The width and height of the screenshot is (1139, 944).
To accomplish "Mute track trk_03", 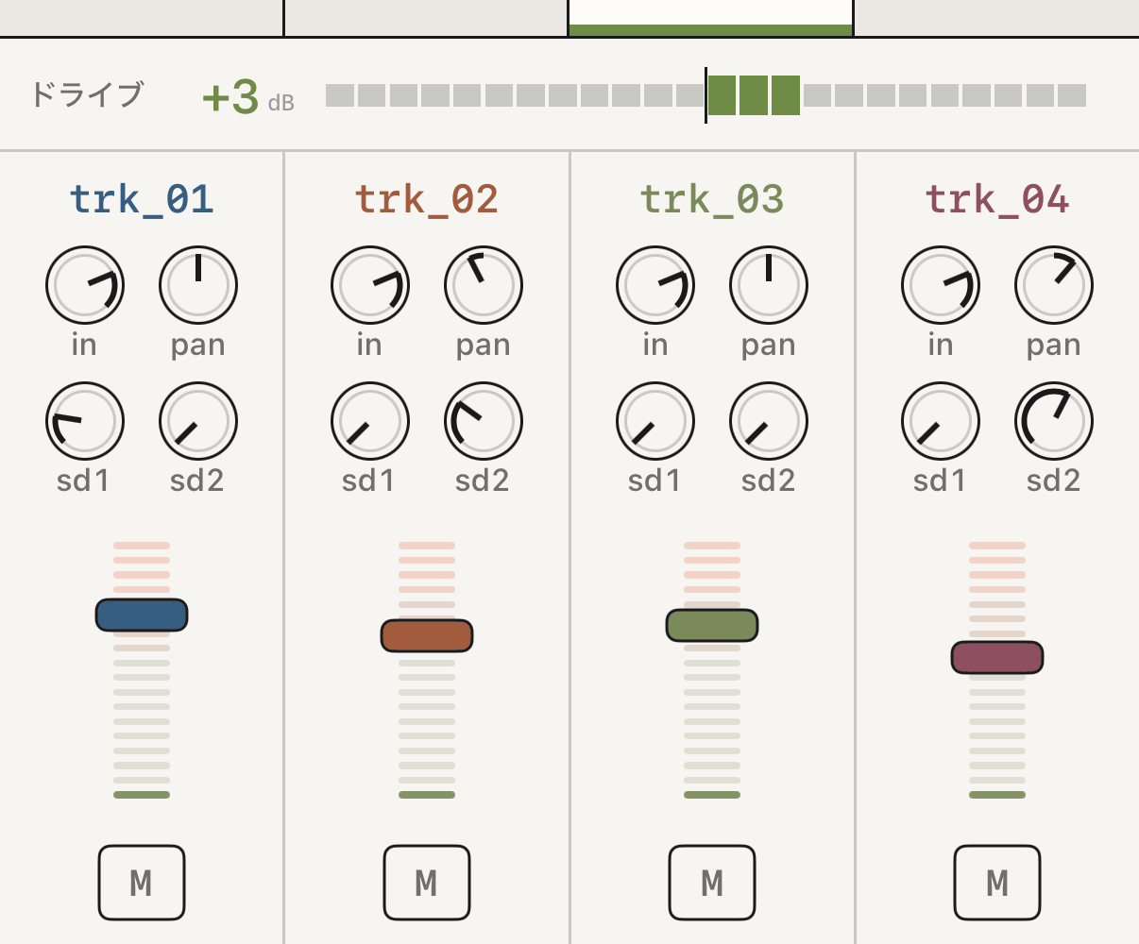I will (712, 883).
